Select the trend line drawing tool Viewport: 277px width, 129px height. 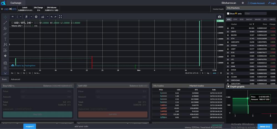5,23
